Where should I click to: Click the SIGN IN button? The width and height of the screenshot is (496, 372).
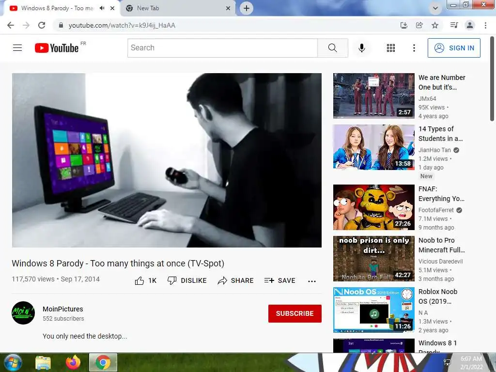[x=454, y=48]
